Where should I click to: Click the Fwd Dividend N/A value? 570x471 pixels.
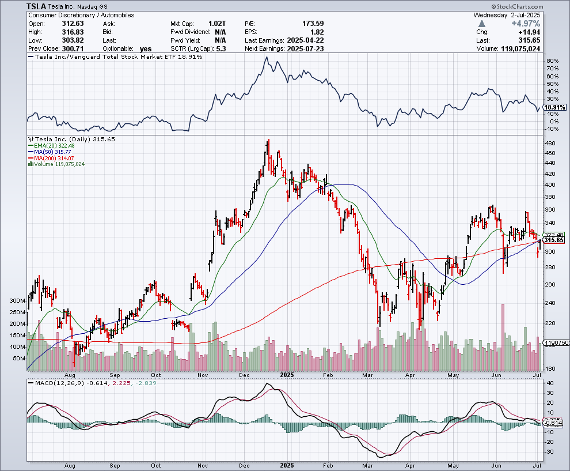pyautogui.click(x=221, y=32)
